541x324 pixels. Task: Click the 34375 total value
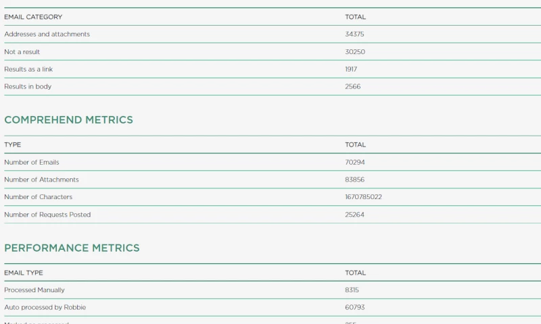pos(355,34)
